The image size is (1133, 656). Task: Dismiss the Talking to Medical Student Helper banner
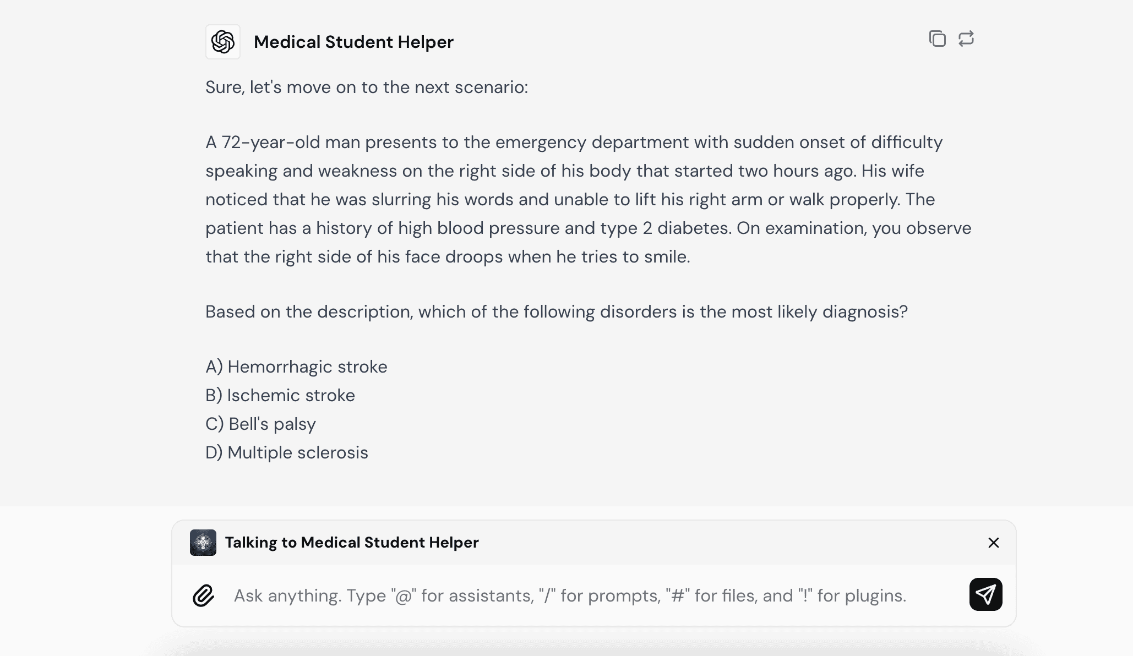click(993, 543)
